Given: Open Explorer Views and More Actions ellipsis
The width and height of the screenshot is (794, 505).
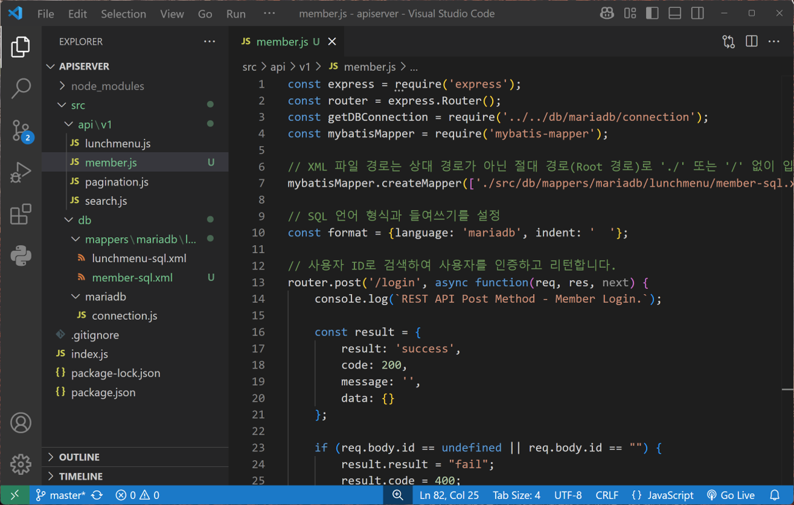Looking at the screenshot, I should (x=210, y=42).
